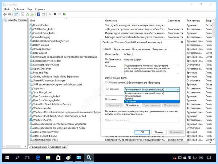Click the Properties sheet toolbar icon
Viewport: 218px width, 164px height.
click(x=23, y=14)
